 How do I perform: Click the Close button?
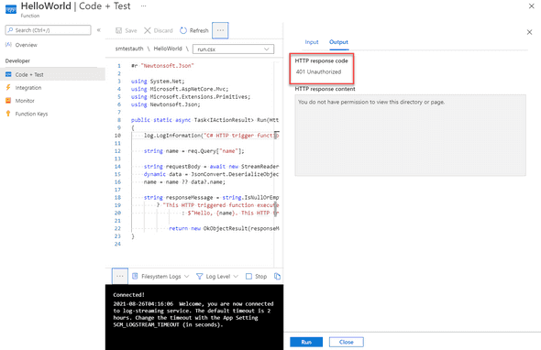(x=346, y=342)
